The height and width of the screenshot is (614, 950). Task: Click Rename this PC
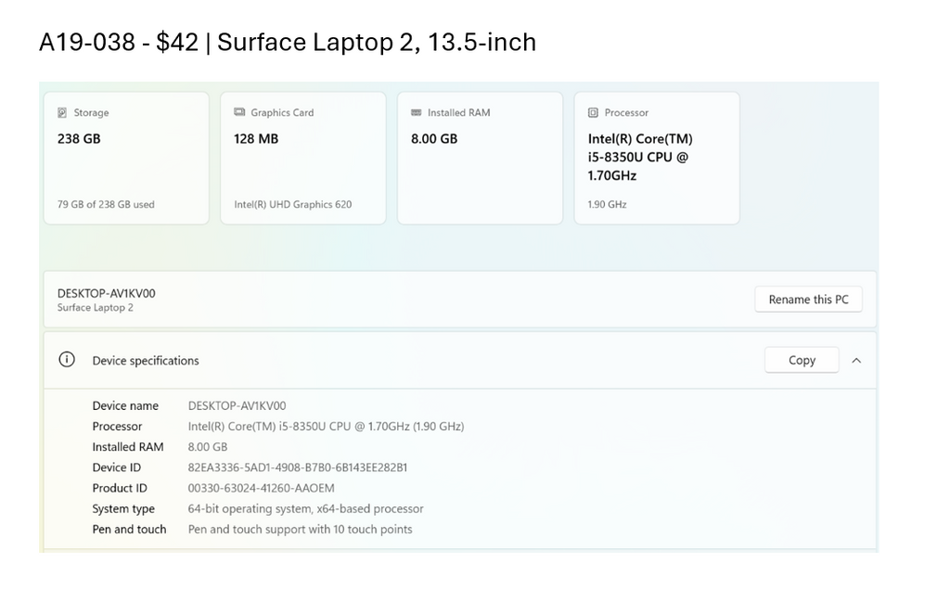tap(808, 299)
